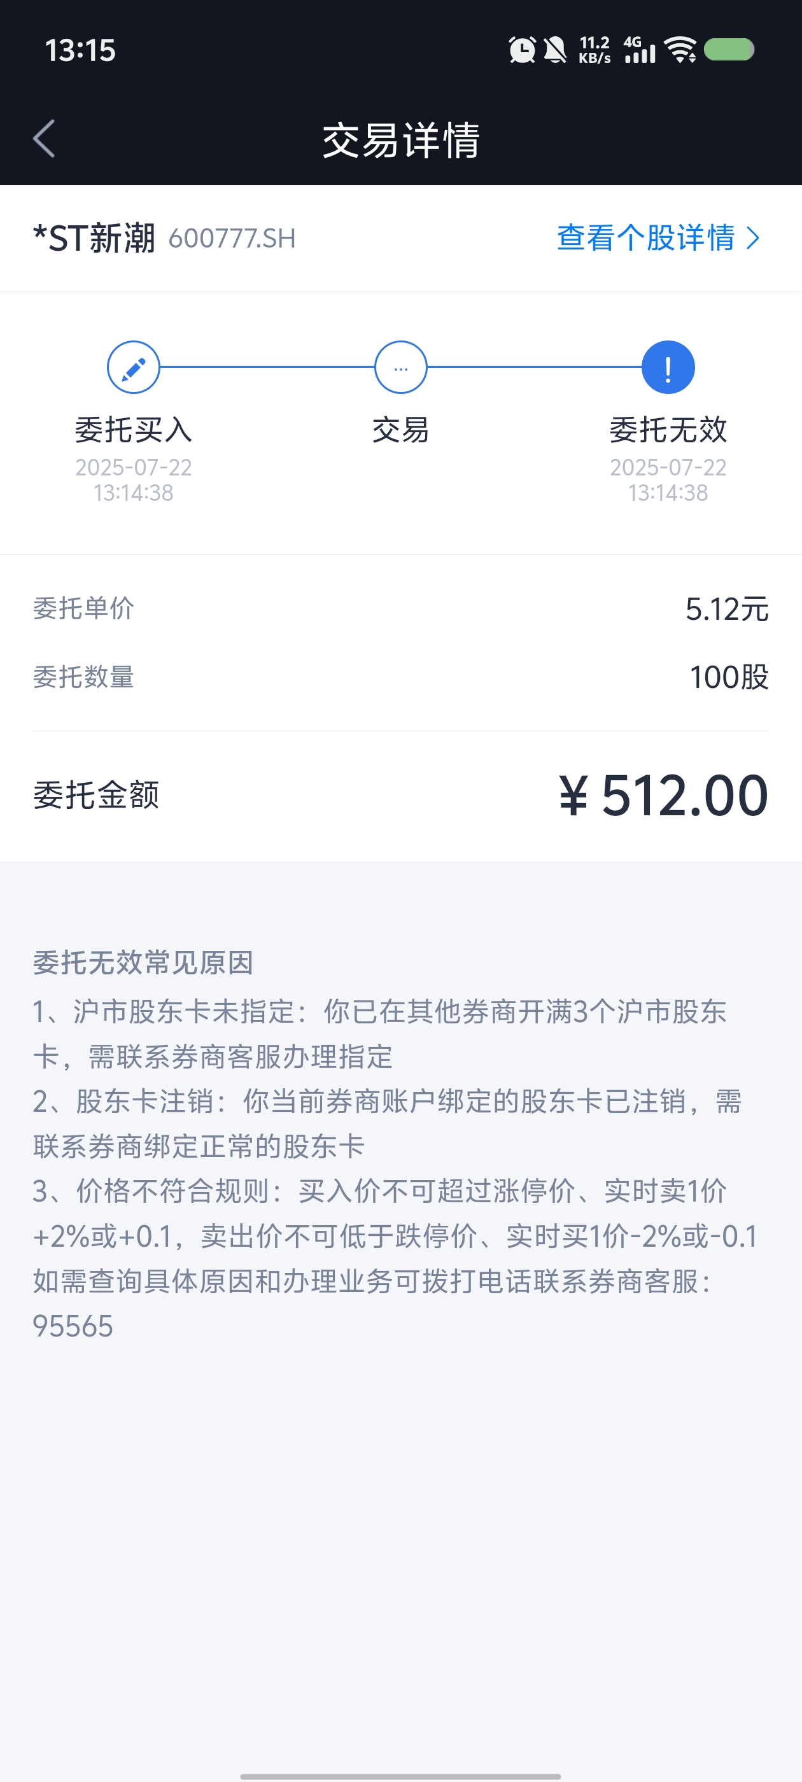Select the 委托无效 step label
This screenshot has width=802, height=1782.
tap(668, 430)
